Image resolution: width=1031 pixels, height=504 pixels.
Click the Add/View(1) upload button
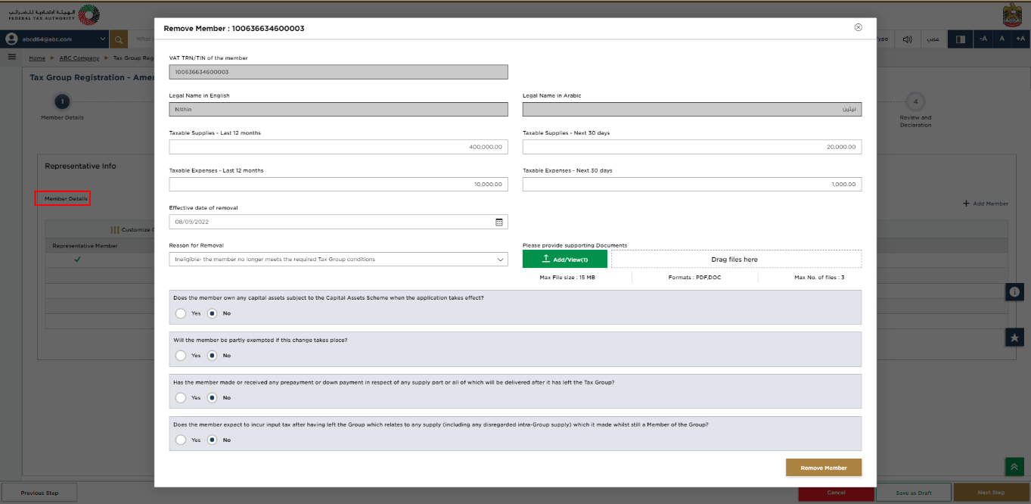[x=565, y=259]
